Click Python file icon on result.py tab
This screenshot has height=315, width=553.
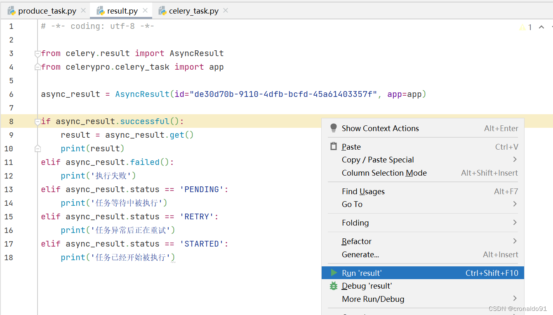click(x=100, y=11)
